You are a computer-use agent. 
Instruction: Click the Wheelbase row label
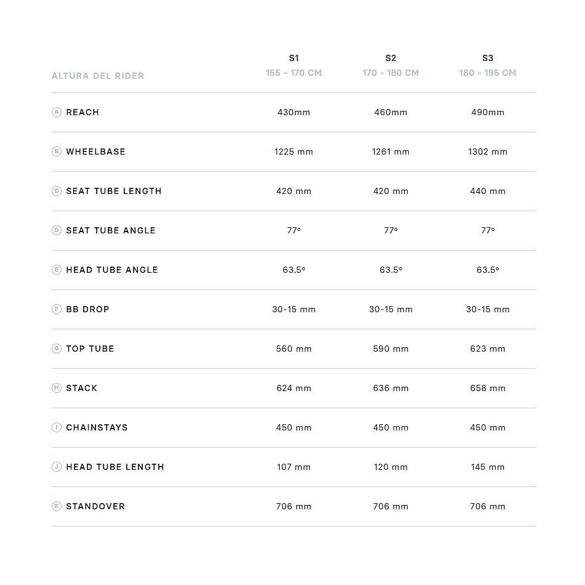click(x=95, y=151)
